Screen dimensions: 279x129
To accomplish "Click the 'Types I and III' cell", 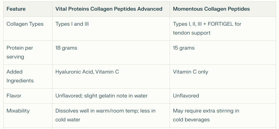I will (72, 24).
